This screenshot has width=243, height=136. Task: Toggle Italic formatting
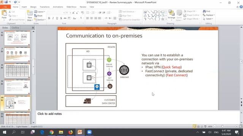point(53,18)
